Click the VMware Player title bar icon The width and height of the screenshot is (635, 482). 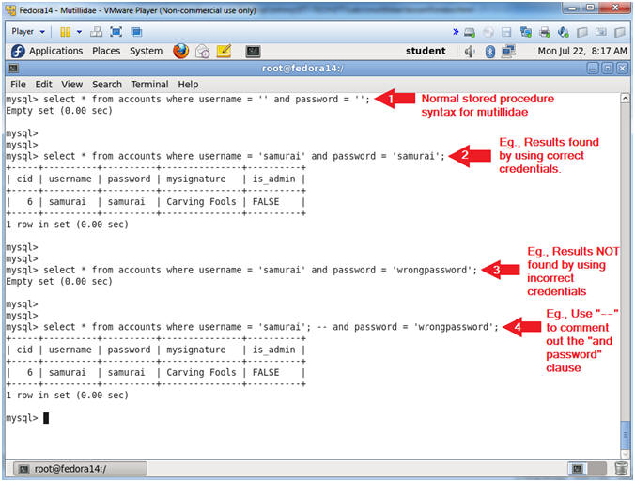pyautogui.click(x=10, y=10)
